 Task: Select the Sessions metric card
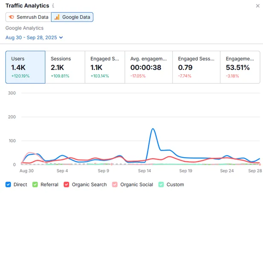65,67
